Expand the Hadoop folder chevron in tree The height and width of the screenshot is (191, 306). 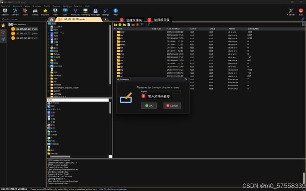[x=49, y=75]
